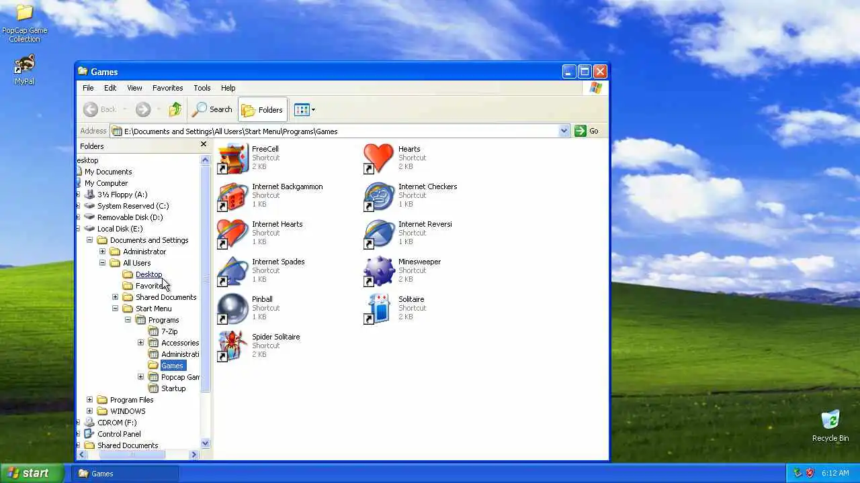The width and height of the screenshot is (860, 483).
Task: Click folder tree horizontal scroll right arrow
Action: tap(194, 455)
